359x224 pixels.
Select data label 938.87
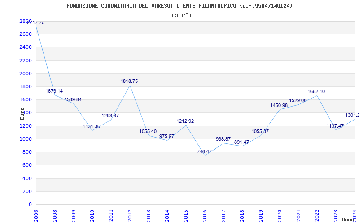click(x=223, y=139)
